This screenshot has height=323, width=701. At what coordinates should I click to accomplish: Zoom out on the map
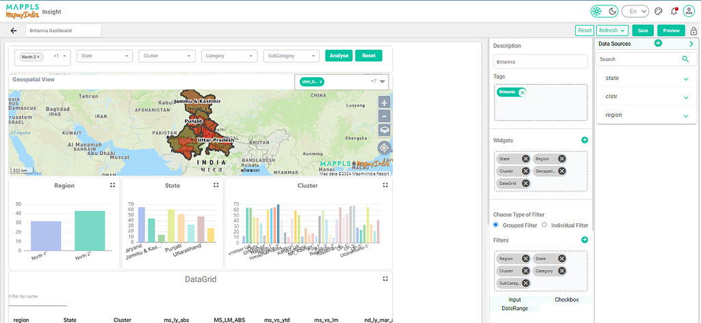pos(385,117)
